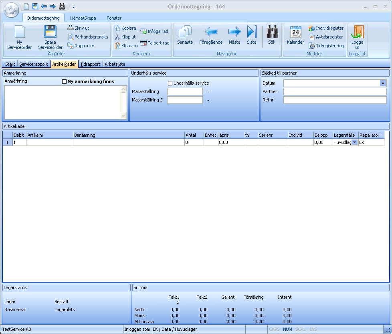The height and width of the screenshot is (334, 392).
Task: Click the Serienr cell in row 1
Action: point(273,142)
